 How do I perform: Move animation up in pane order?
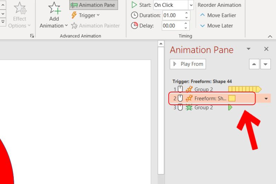click(254, 64)
